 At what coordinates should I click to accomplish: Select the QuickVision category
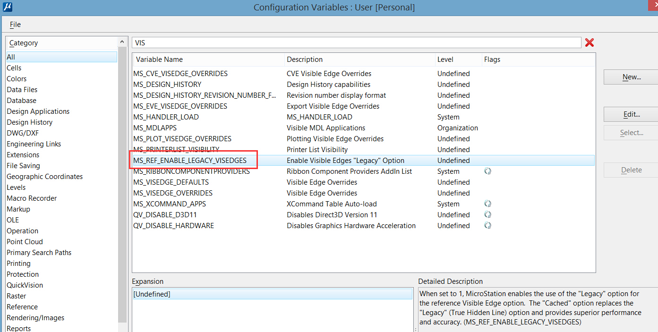(x=25, y=285)
